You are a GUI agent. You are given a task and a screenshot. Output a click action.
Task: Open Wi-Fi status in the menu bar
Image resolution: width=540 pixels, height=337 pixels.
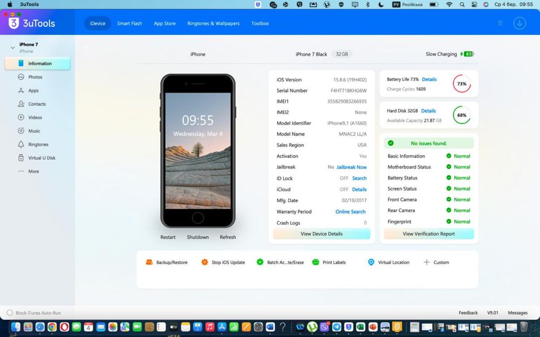click(x=449, y=4)
